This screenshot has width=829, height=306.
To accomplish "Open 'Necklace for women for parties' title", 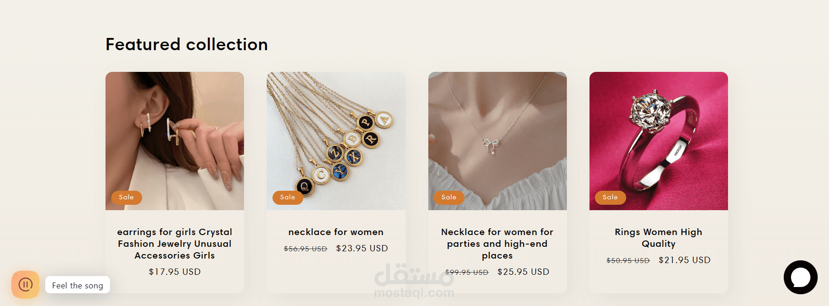I will coord(497,244).
